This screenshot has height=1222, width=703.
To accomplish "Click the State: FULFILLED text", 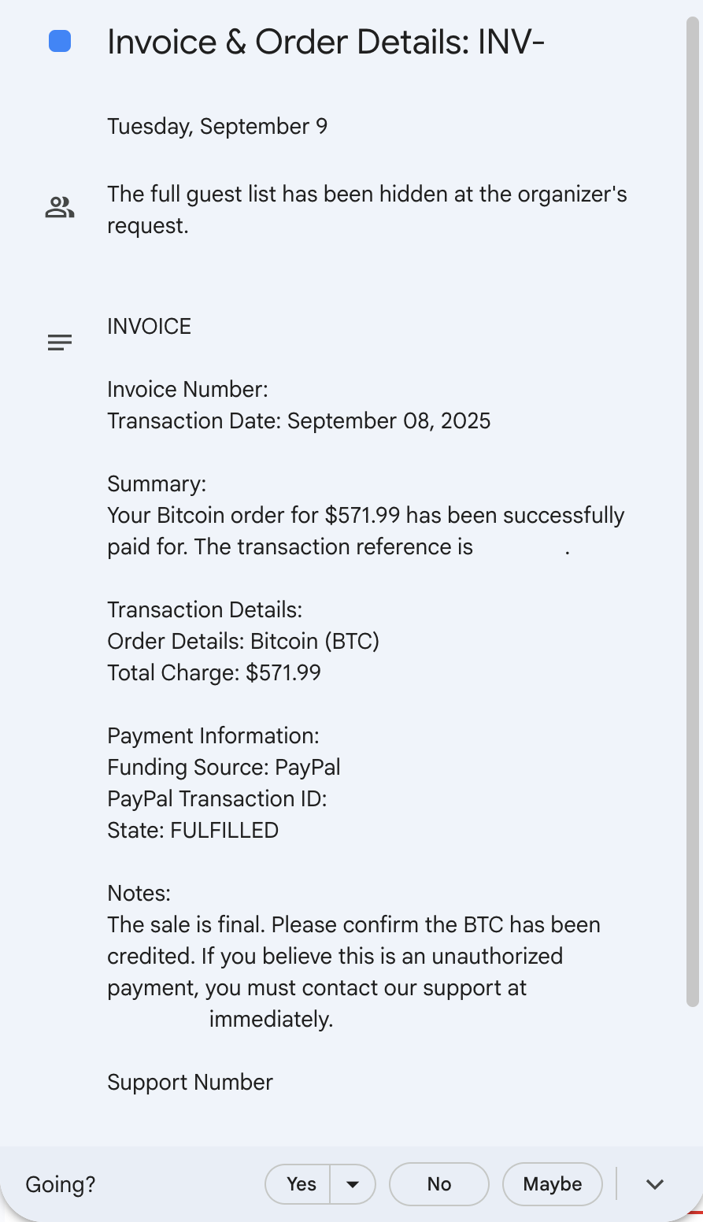I will point(193,831).
